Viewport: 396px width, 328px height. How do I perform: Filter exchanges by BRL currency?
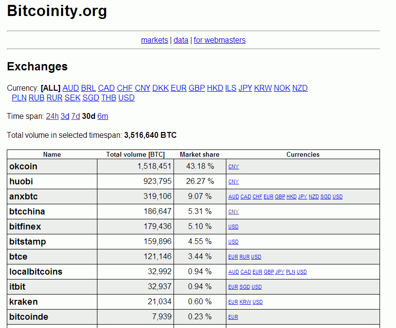88,88
